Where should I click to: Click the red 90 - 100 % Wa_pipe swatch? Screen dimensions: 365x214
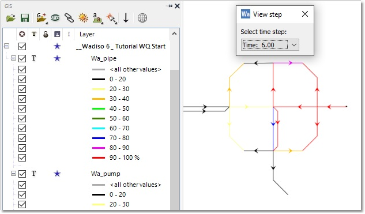[99, 157]
